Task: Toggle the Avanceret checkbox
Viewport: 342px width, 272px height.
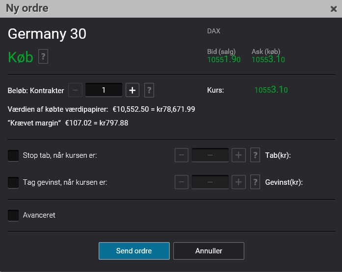Action: pos(13,215)
